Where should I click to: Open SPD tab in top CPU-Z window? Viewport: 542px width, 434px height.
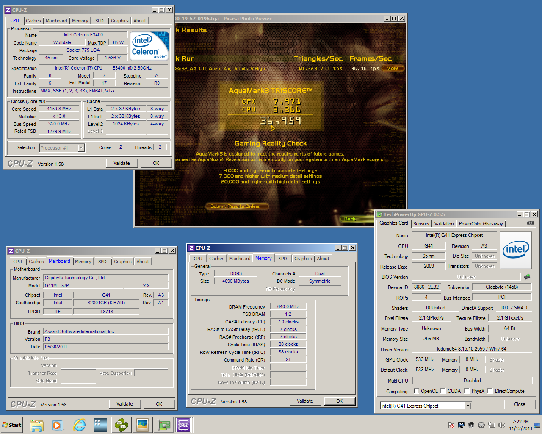(x=99, y=21)
